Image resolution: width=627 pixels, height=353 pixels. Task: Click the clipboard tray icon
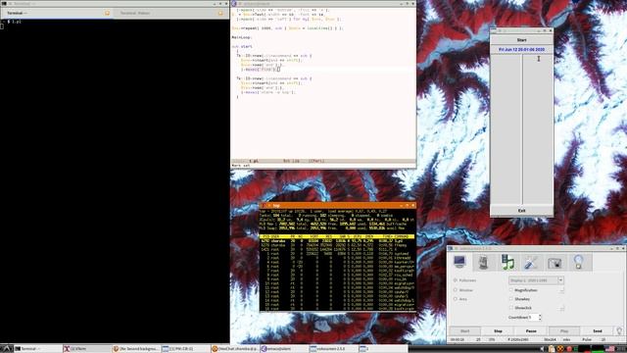tap(552, 349)
